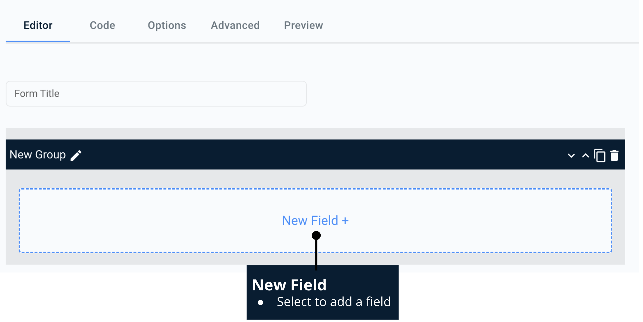Delete New Group with trash icon
The height and width of the screenshot is (322, 643).
click(x=614, y=156)
